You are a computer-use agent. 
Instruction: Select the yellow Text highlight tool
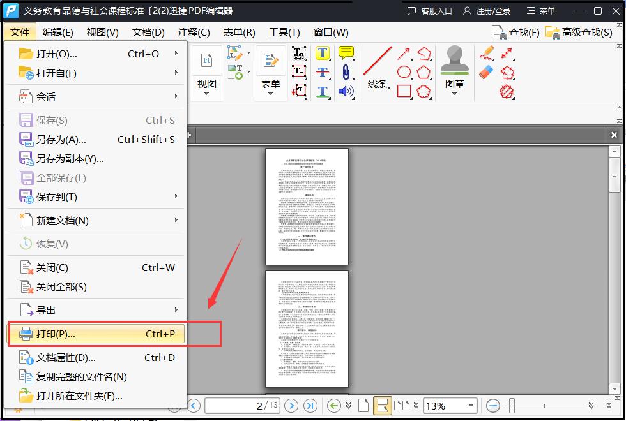[x=322, y=53]
